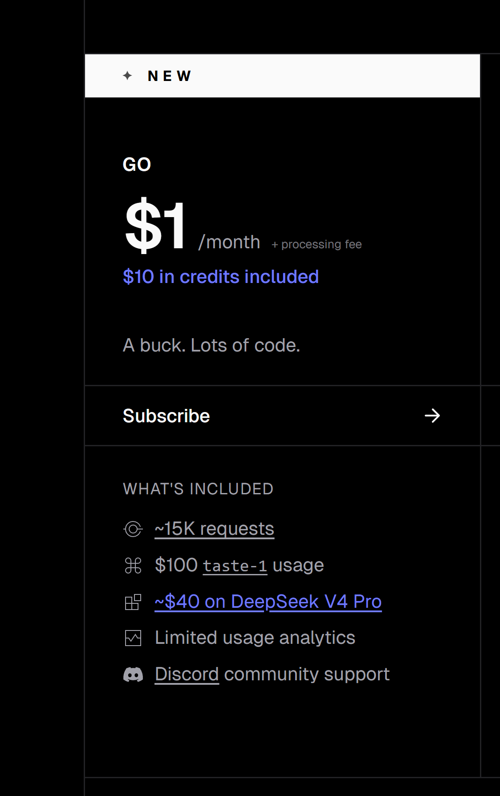This screenshot has height=796, width=500.
Task: Click the arrow icon next to Subscribe
Action: (432, 416)
